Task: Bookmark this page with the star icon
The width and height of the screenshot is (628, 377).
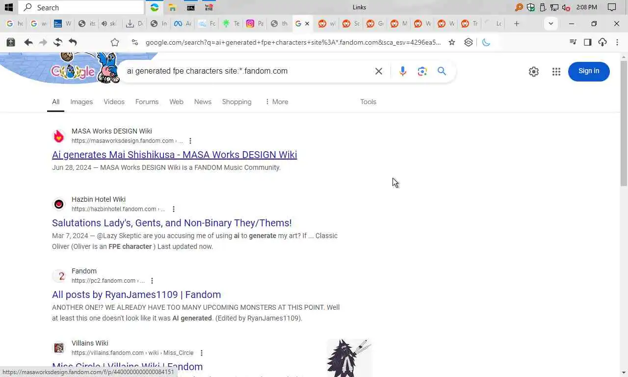Action: [x=452, y=42]
